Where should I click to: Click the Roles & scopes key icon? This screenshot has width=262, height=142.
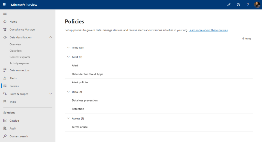(x=5, y=94)
